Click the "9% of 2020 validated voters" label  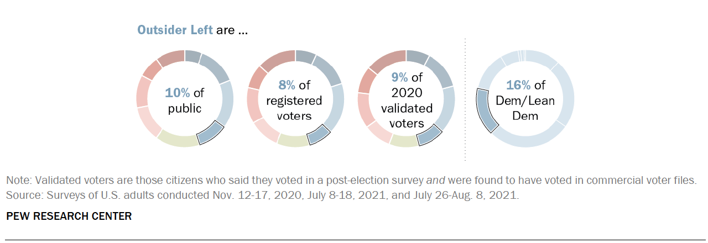(406, 101)
